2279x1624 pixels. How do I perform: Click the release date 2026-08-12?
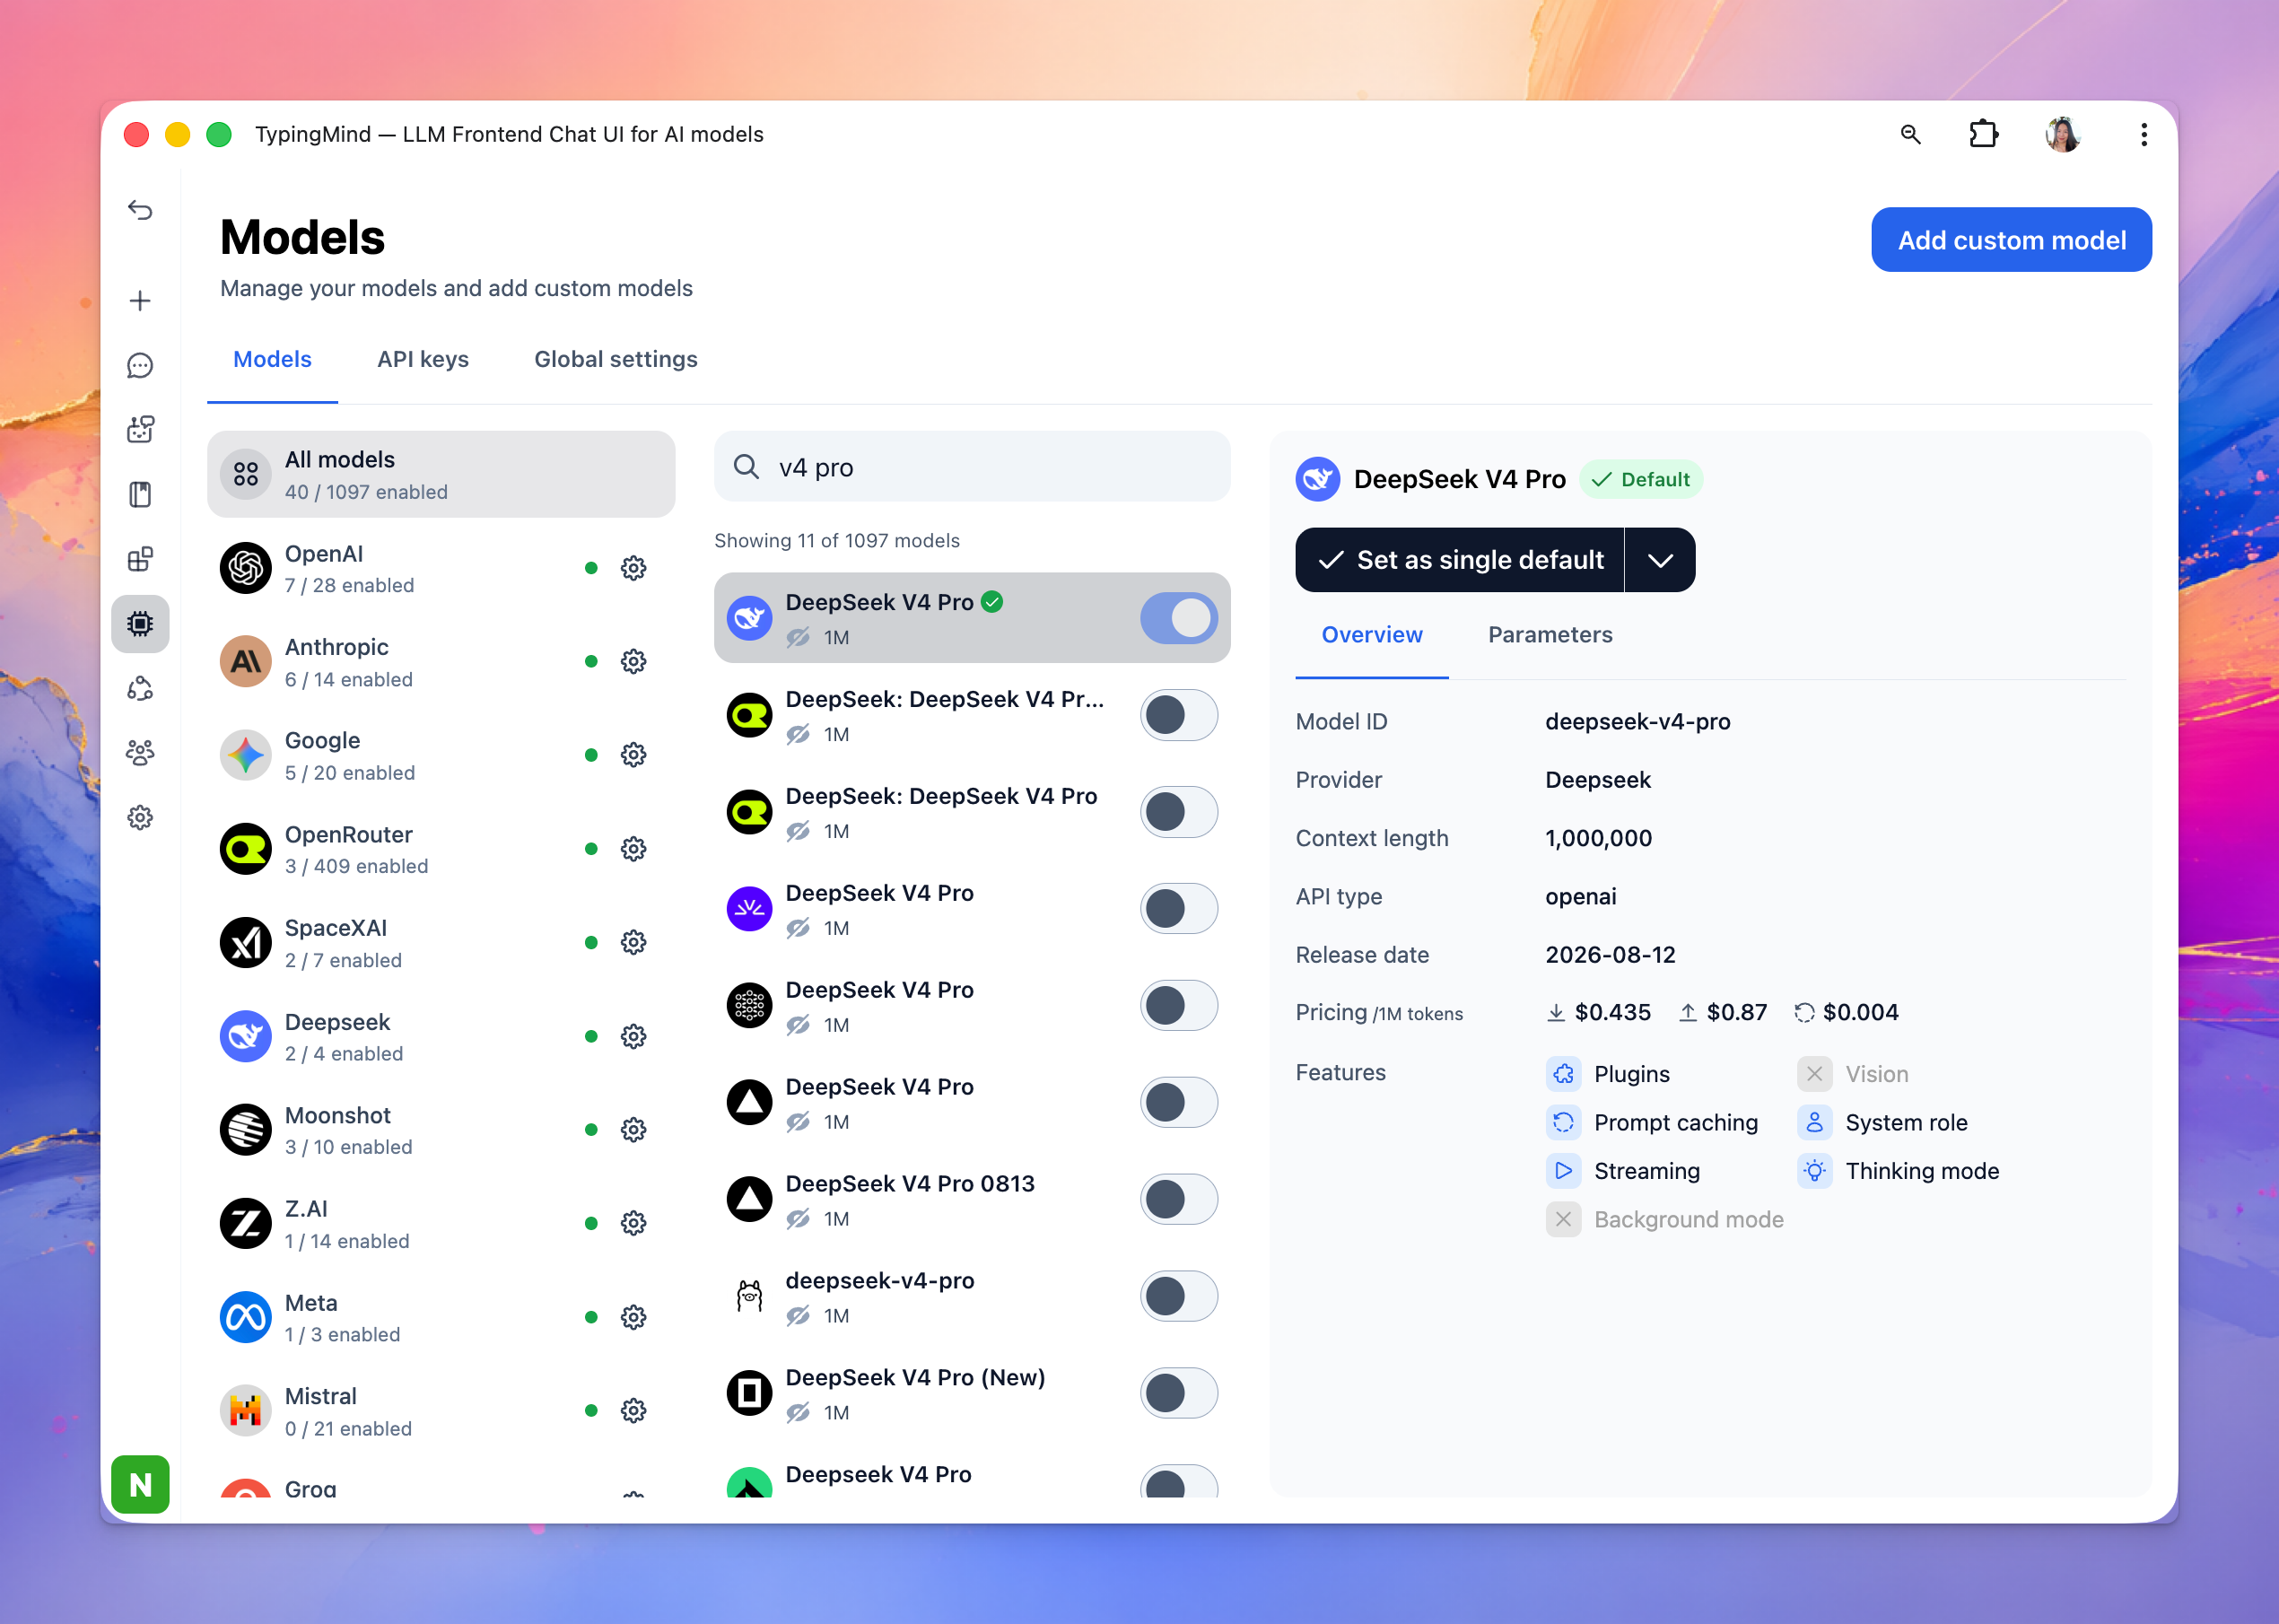[x=1610, y=955]
